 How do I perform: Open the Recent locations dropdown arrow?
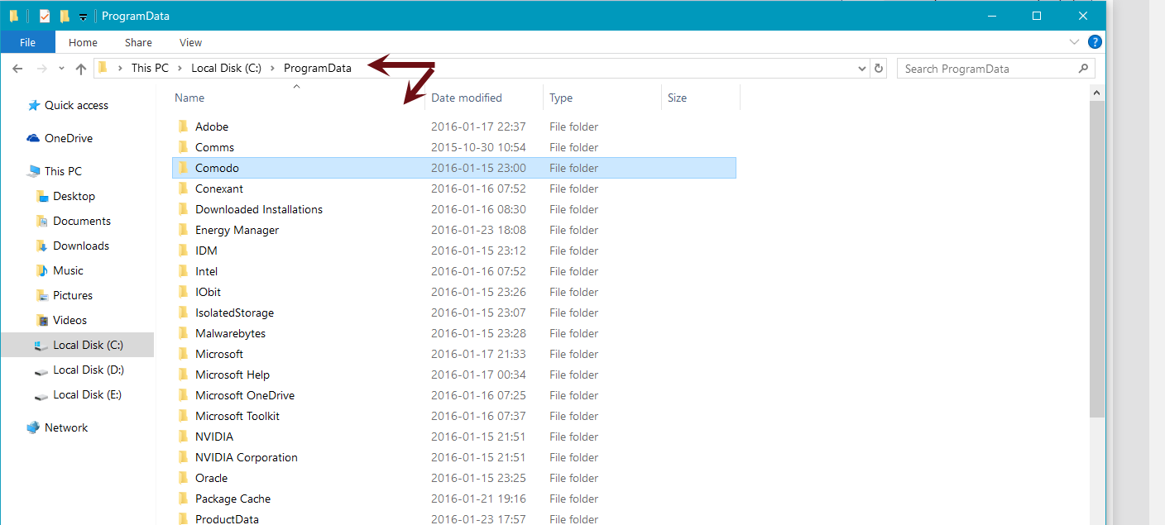click(x=60, y=69)
